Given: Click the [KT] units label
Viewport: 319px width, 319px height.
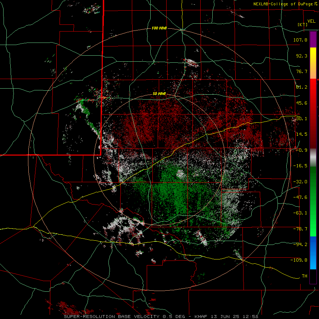Looking at the screenshot, I should (303, 24).
